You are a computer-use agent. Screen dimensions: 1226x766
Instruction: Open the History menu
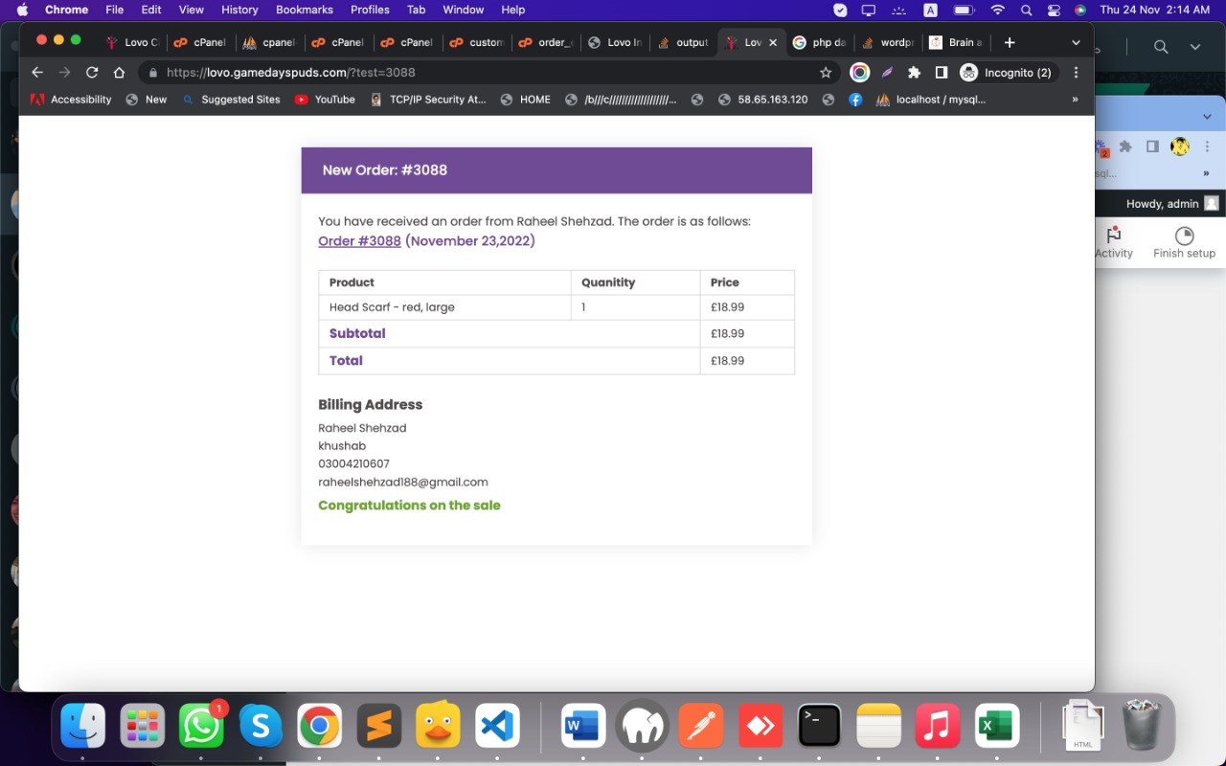[239, 10]
